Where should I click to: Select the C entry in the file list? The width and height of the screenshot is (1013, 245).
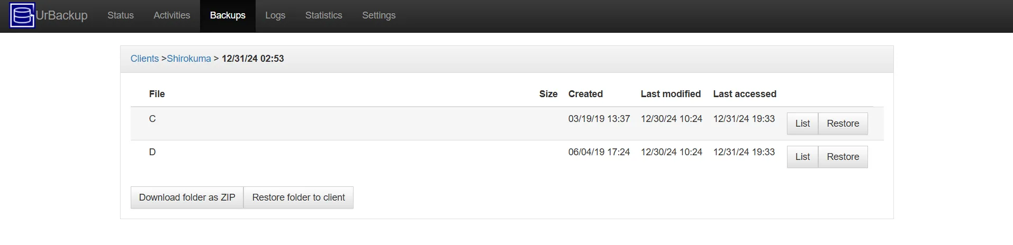(152, 119)
